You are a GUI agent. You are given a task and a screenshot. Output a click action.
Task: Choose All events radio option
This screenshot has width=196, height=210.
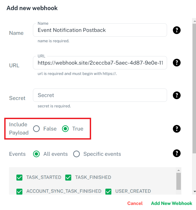tap(36, 154)
